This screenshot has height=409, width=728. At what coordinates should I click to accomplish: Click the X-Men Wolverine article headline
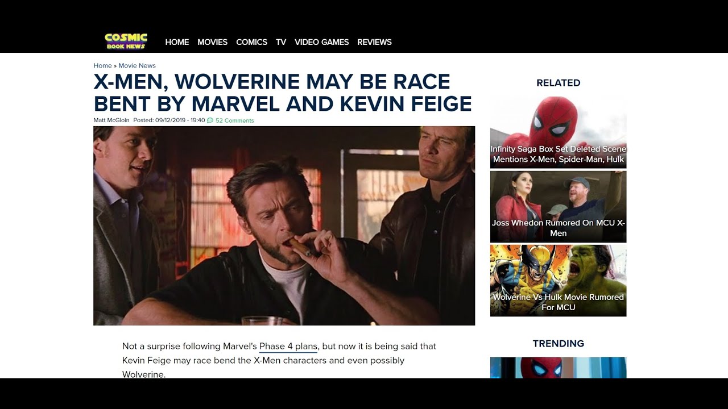tap(282, 93)
